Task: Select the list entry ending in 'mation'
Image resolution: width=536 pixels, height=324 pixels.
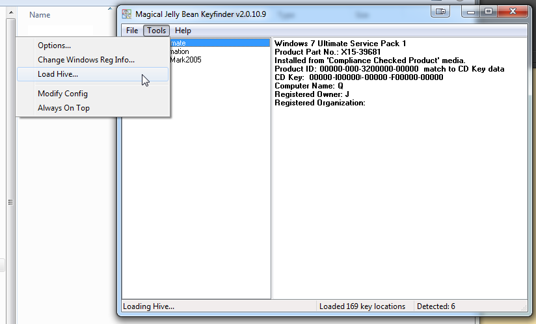Action: 180,51
